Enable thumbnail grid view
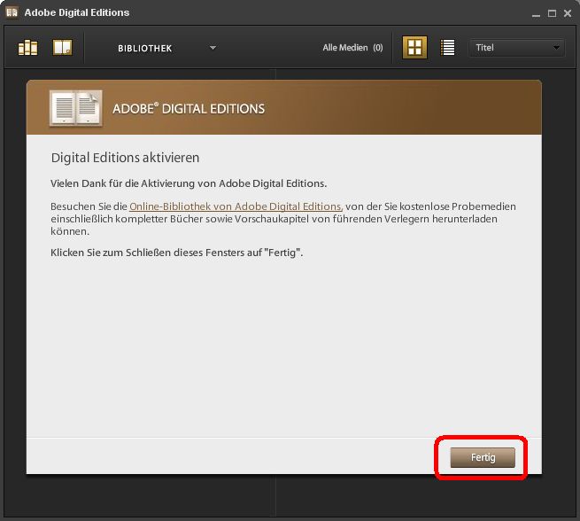The height and width of the screenshot is (521, 580). click(x=414, y=48)
